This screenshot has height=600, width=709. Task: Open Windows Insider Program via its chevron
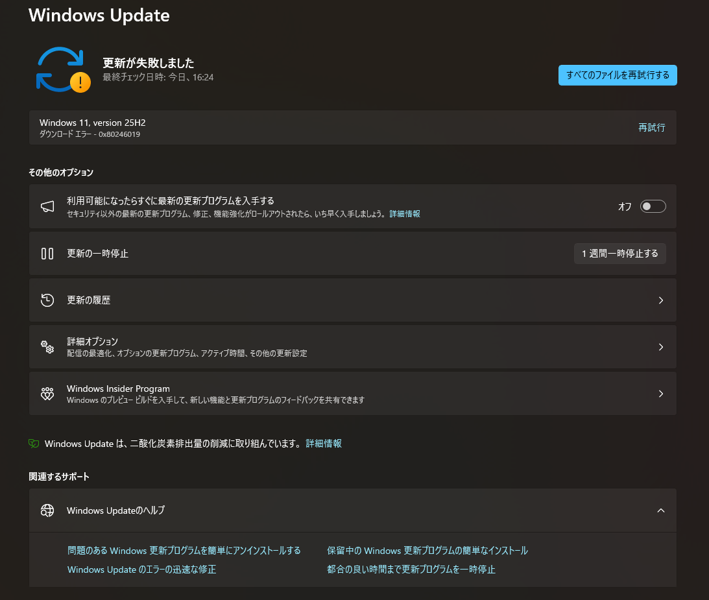coord(660,393)
